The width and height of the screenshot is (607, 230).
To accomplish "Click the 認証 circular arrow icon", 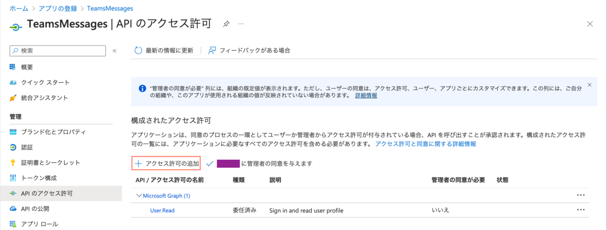I will click(13, 147).
